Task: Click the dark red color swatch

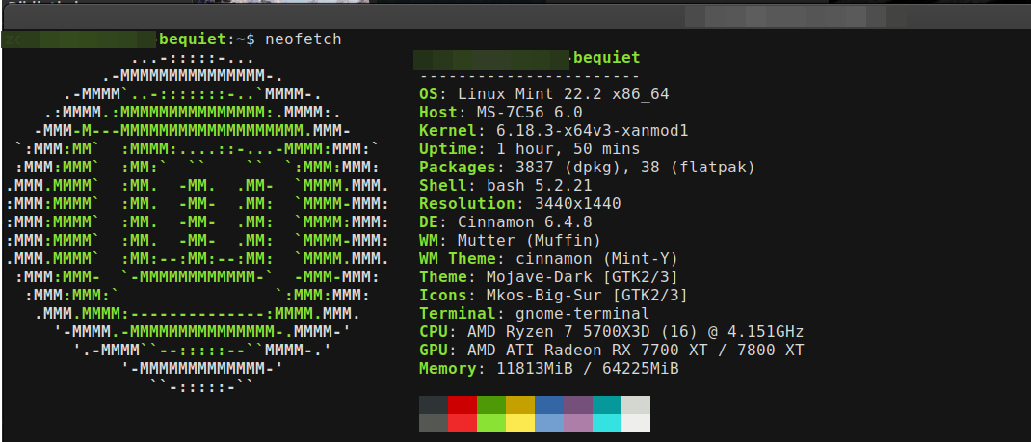Action: click(x=463, y=404)
